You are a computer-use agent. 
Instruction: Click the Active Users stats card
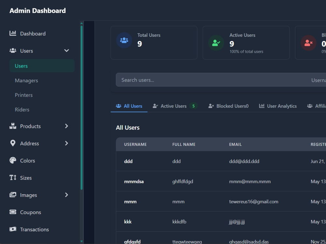(x=246, y=43)
